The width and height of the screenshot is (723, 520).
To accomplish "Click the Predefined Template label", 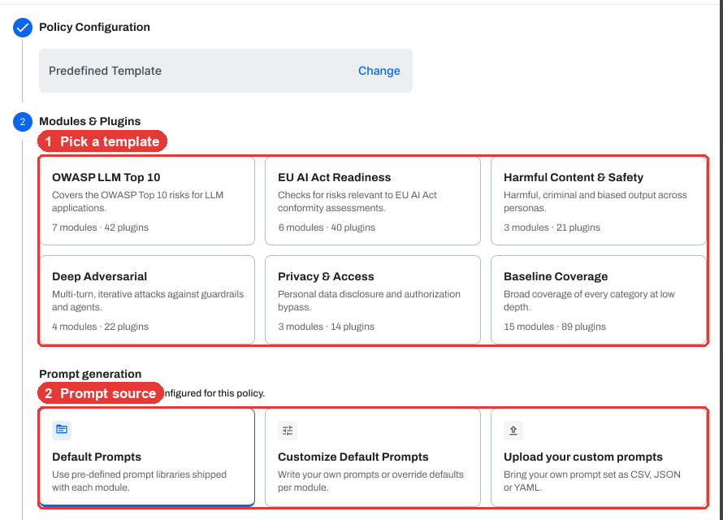I will tap(105, 71).
